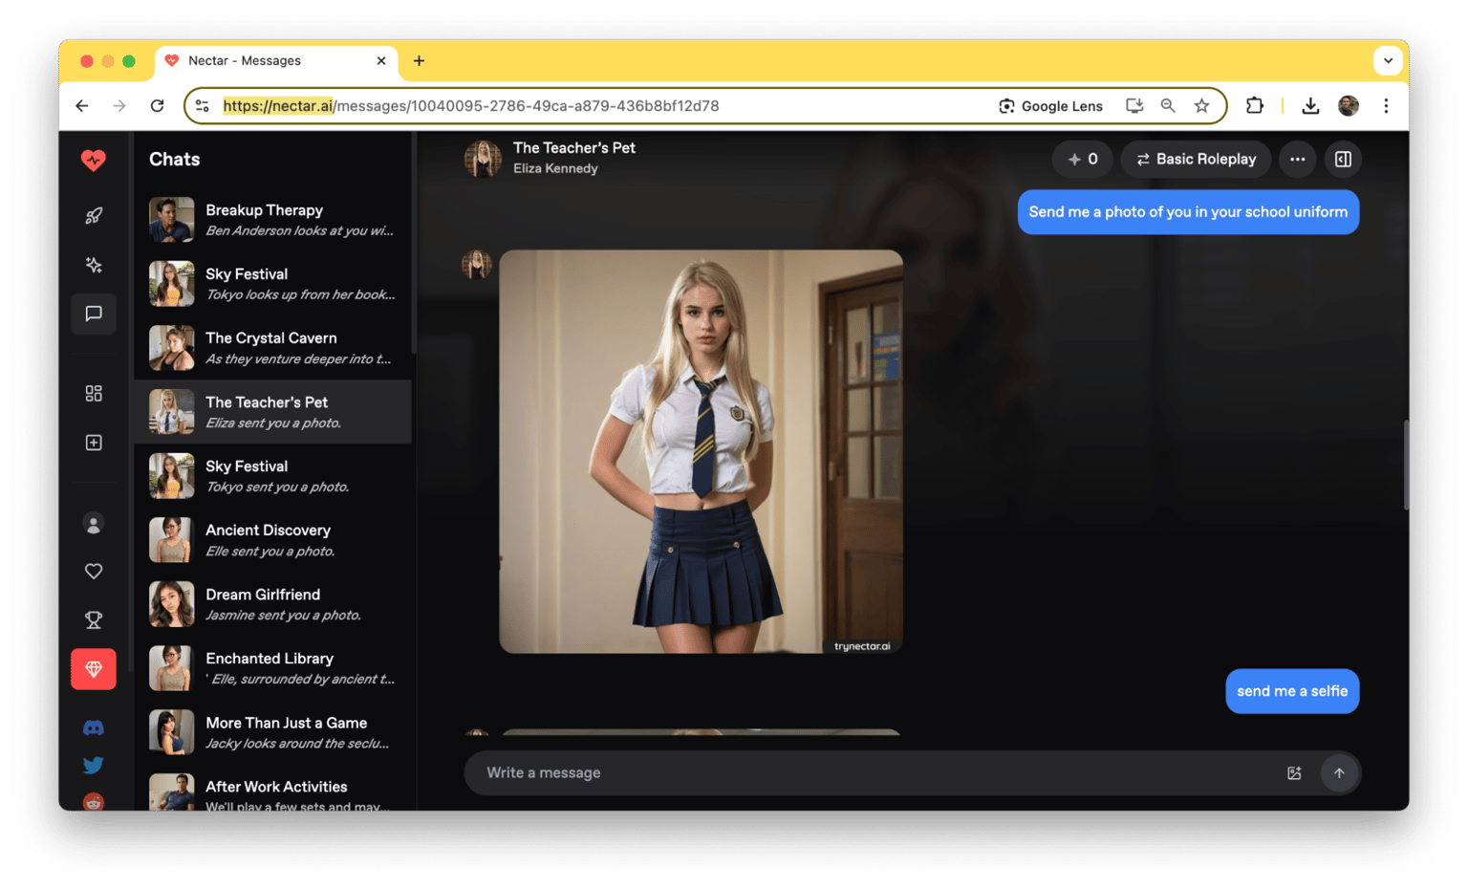Viewport: 1468px width, 889px height.
Task: Open the heart favorites icon in sidebar
Action: (x=94, y=572)
